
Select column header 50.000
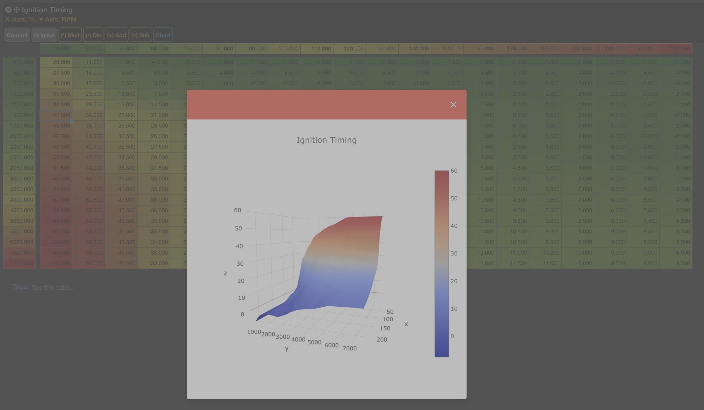[x=121, y=49]
